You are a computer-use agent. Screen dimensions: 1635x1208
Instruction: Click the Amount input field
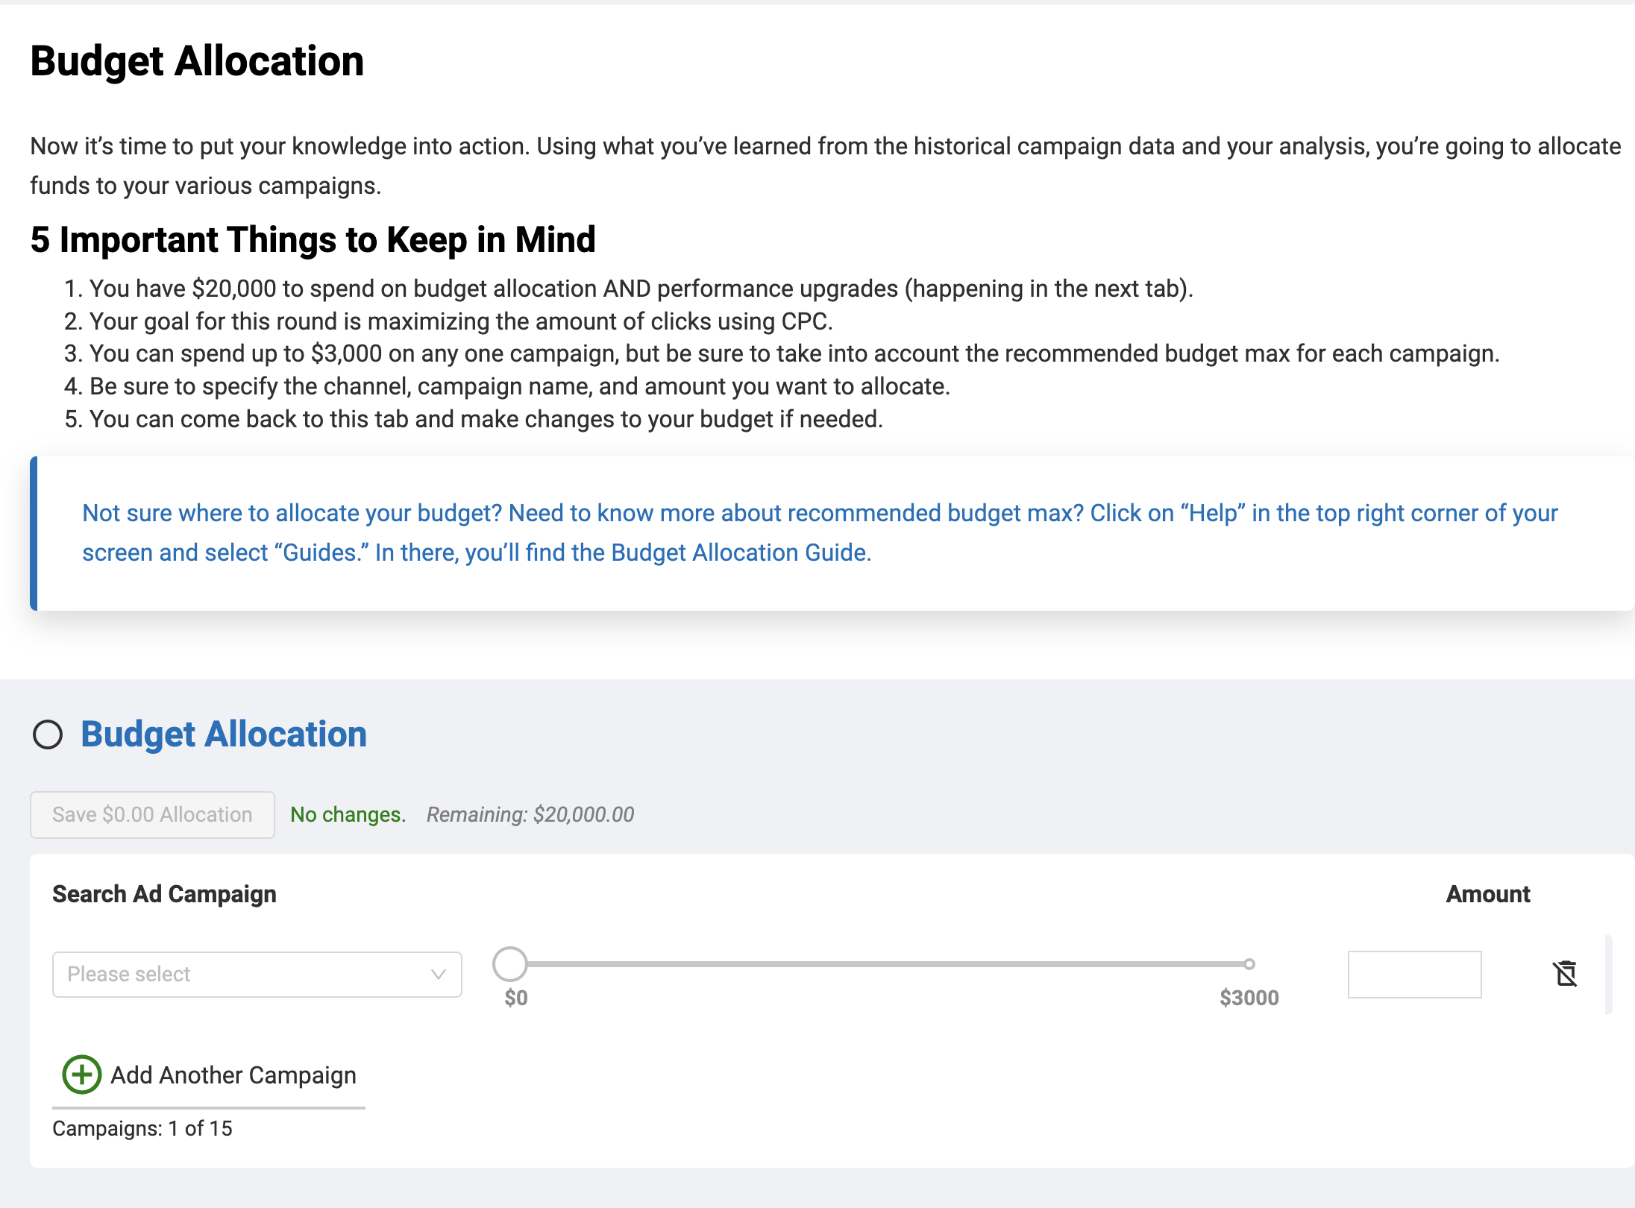click(1414, 974)
